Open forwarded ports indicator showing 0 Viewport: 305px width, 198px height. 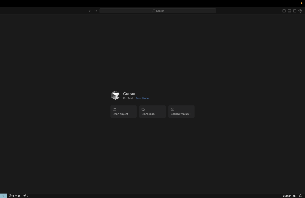click(26, 196)
